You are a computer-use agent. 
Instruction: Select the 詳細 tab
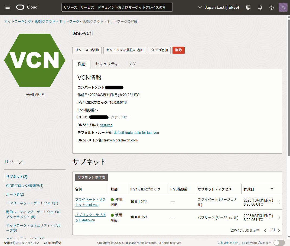coord(82,64)
